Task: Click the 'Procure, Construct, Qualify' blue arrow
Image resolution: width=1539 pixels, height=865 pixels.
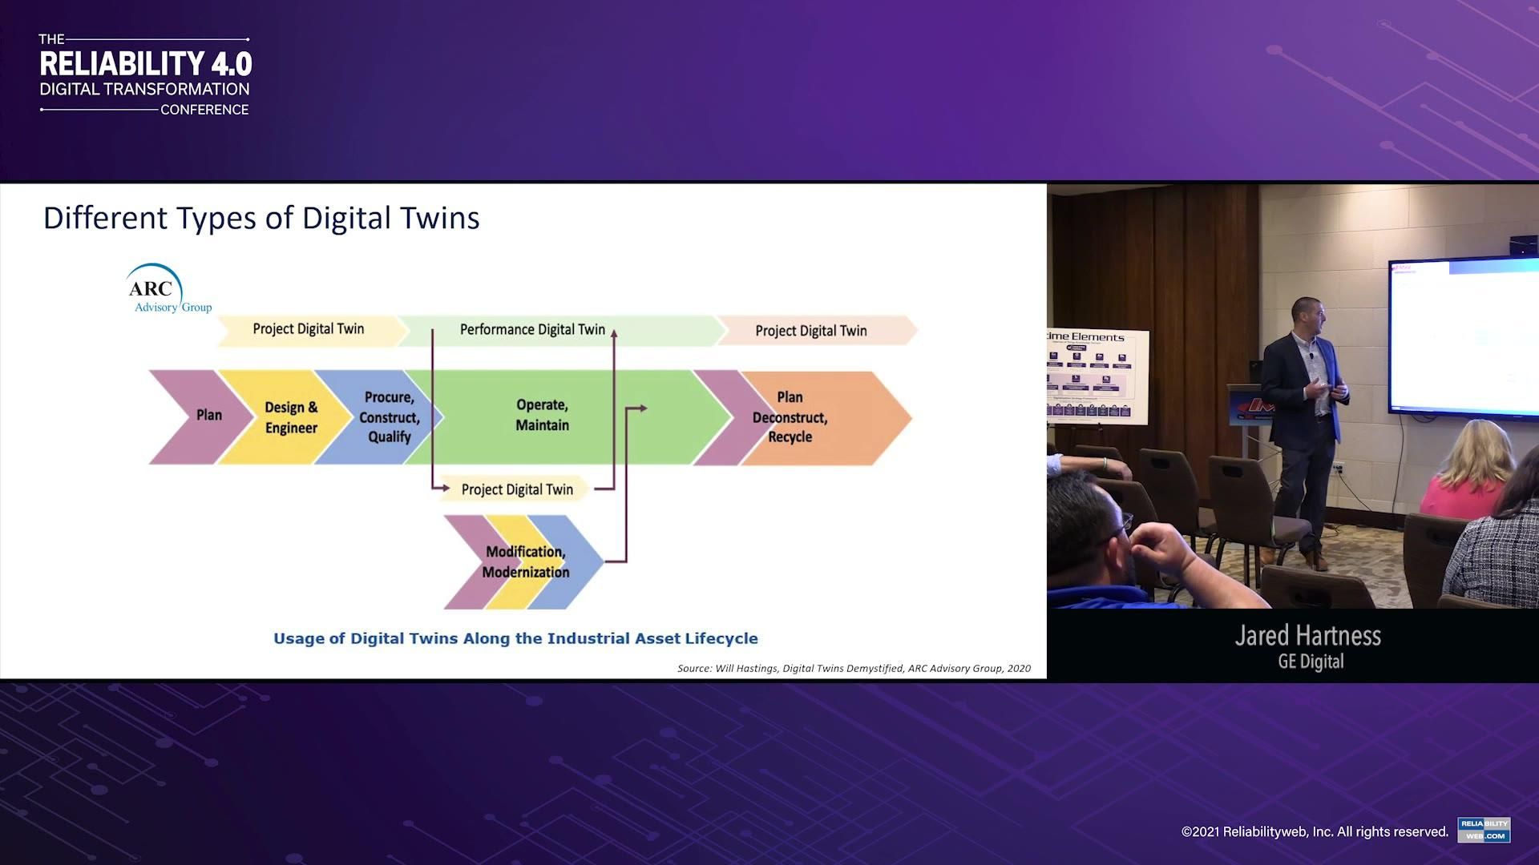Action: click(390, 416)
